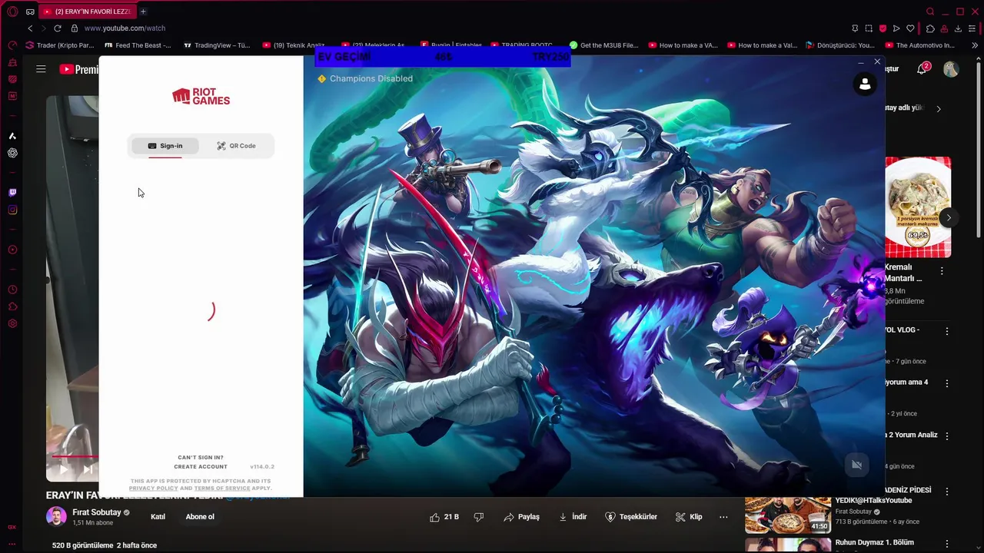Click the pinboard pin icon in toolbar
Image resolution: width=984 pixels, height=553 pixels.
(856, 28)
